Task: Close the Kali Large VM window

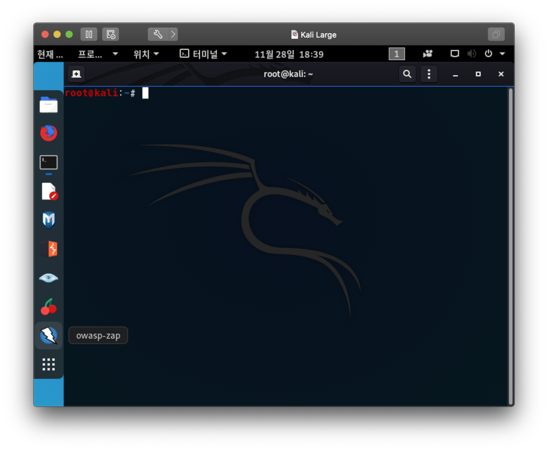Action: pos(44,34)
